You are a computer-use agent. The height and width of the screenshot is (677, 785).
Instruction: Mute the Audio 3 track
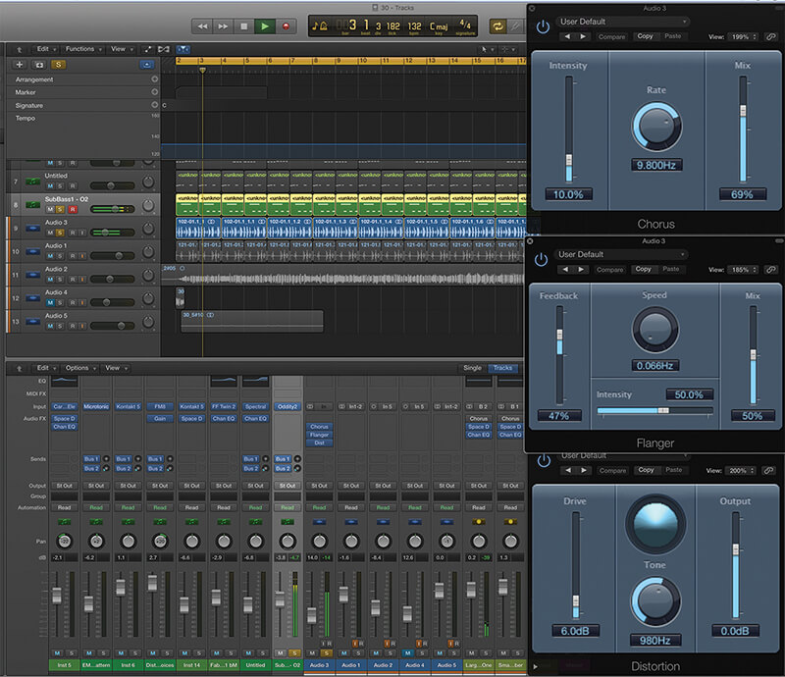pyautogui.click(x=49, y=231)
